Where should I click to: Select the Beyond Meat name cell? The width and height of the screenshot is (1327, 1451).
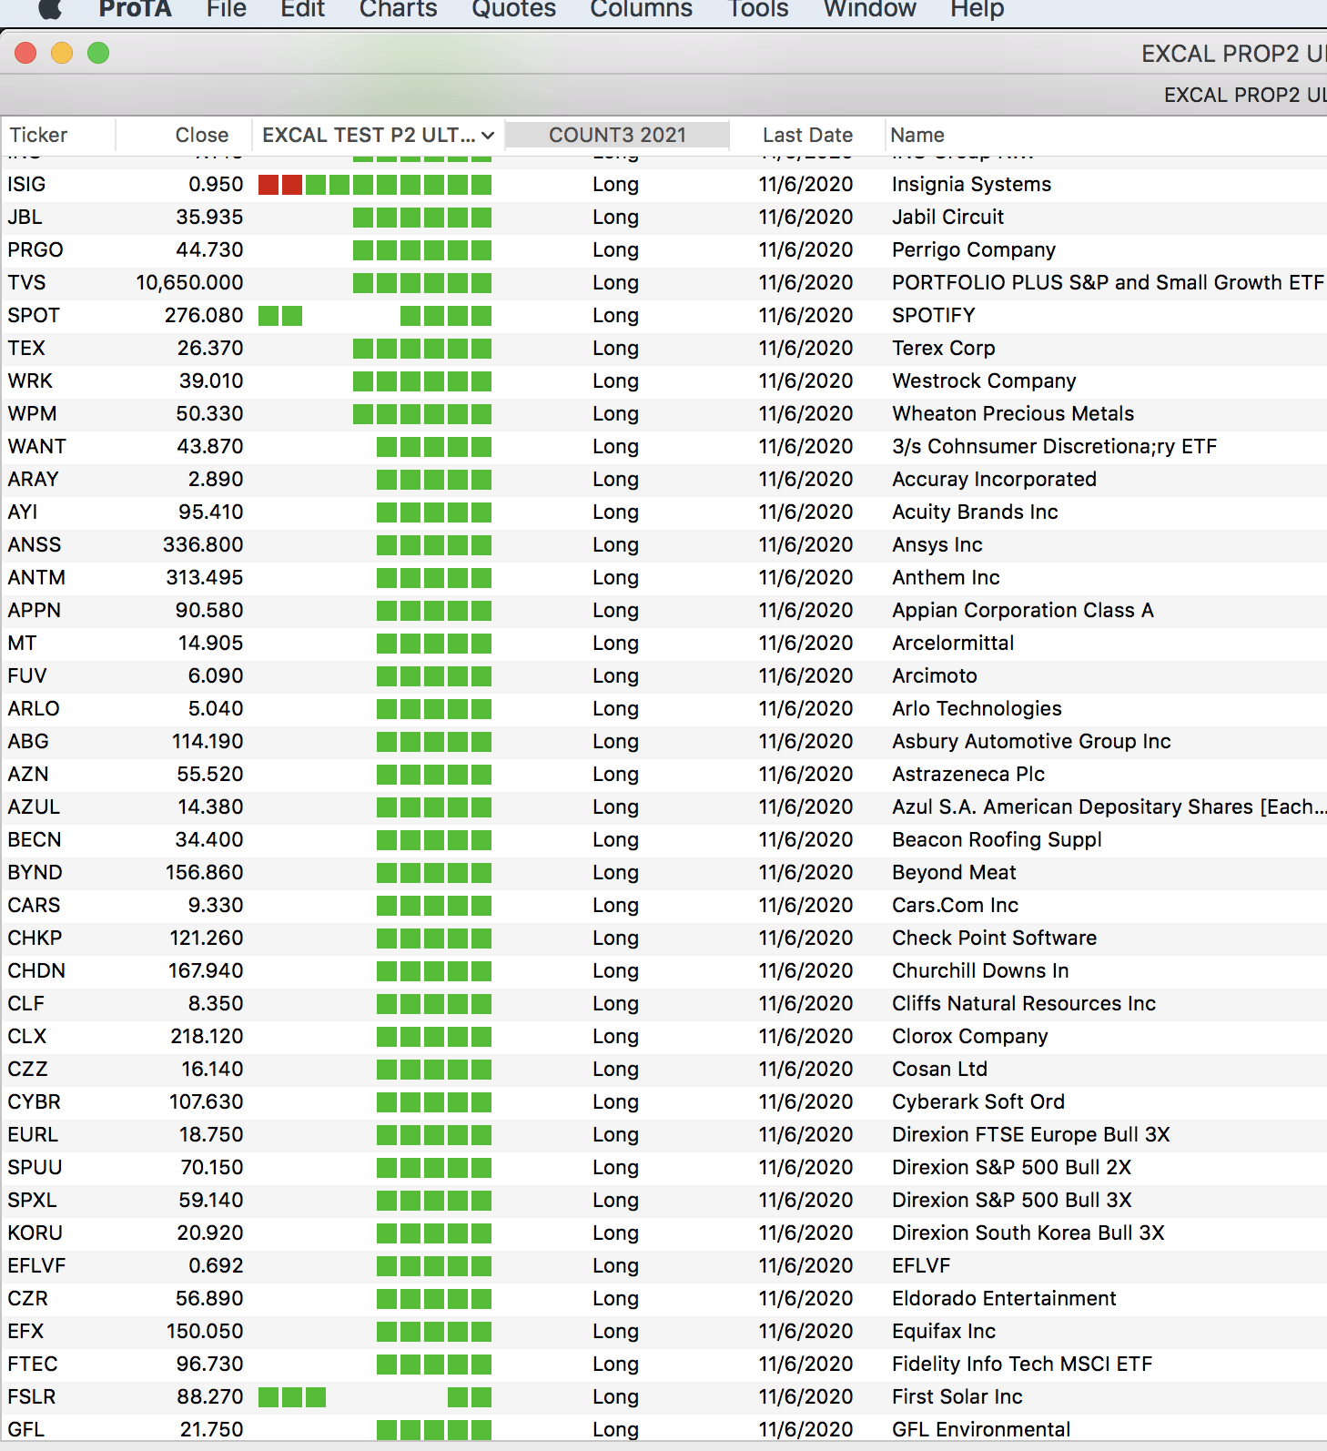(x=954, y=873)
